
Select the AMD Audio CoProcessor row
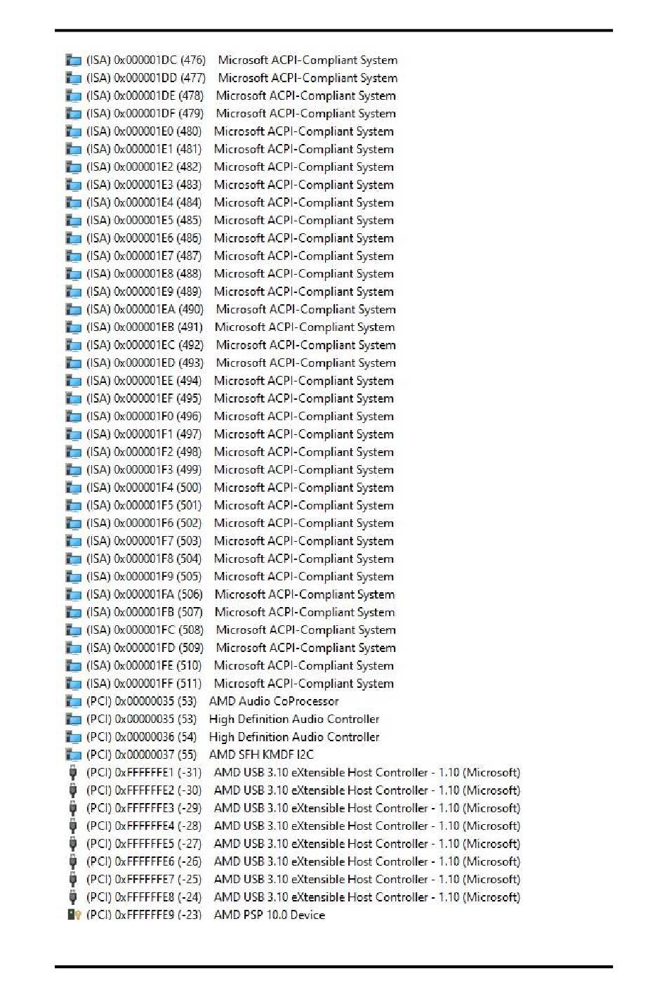click(202, 701)
